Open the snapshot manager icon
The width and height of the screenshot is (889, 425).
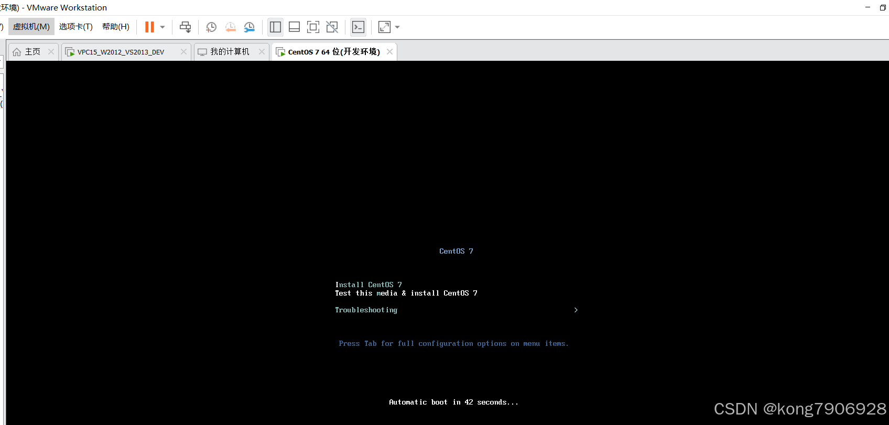pyautogui.click(x=250, y=27)
